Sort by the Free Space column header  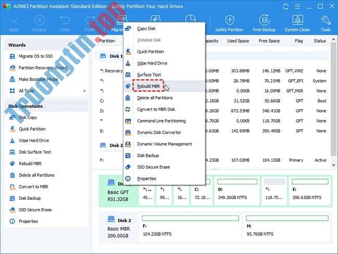click(x=269, y=41)
